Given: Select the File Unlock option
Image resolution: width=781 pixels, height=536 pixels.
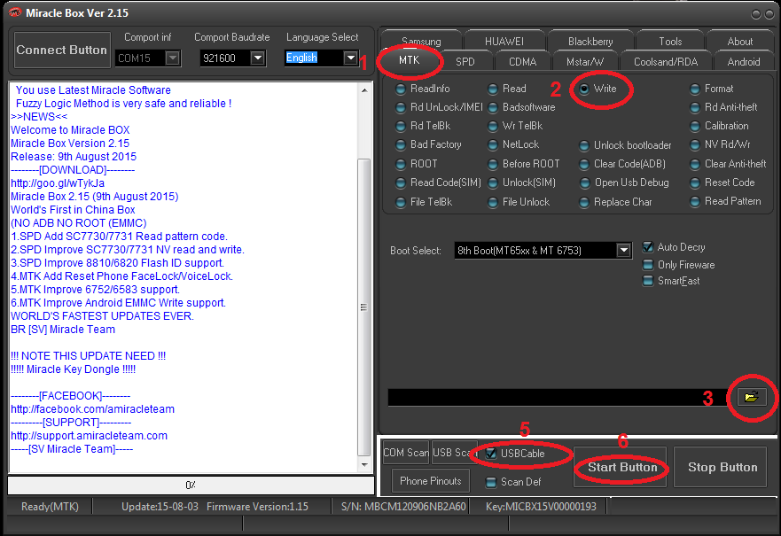Looking at the screenshot, I should (519, 202).
